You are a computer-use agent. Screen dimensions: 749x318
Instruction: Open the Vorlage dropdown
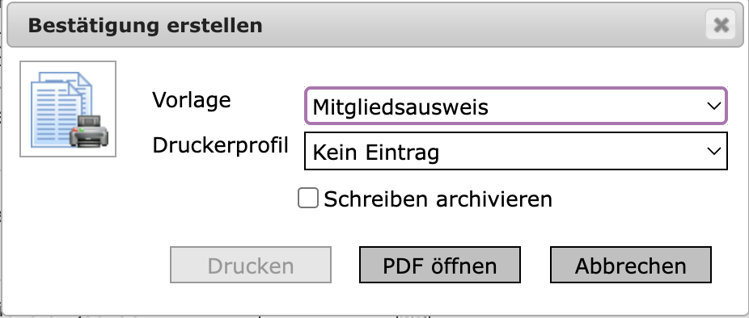click(516, 106)
